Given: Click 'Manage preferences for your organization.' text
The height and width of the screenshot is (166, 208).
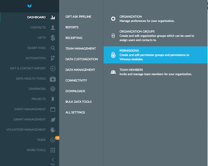Looking at the screenshot, I should 147,21.
